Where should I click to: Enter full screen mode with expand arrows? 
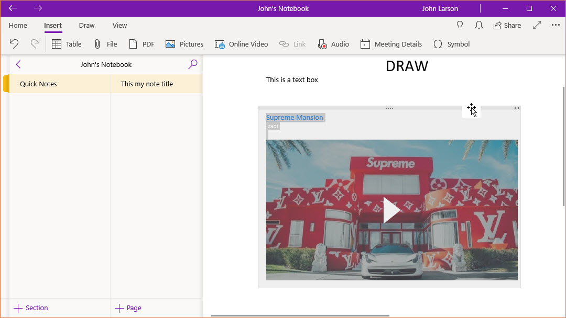coord(537,25)
